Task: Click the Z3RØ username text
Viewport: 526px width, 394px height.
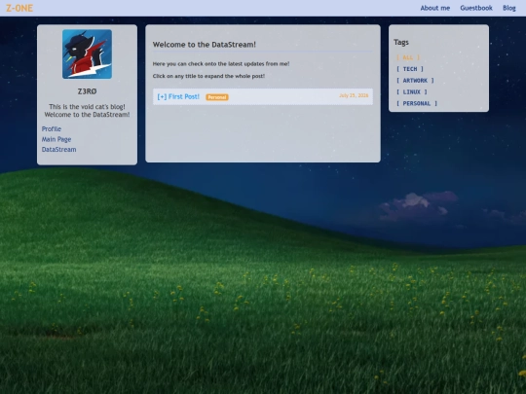Action: click(88, 91)
